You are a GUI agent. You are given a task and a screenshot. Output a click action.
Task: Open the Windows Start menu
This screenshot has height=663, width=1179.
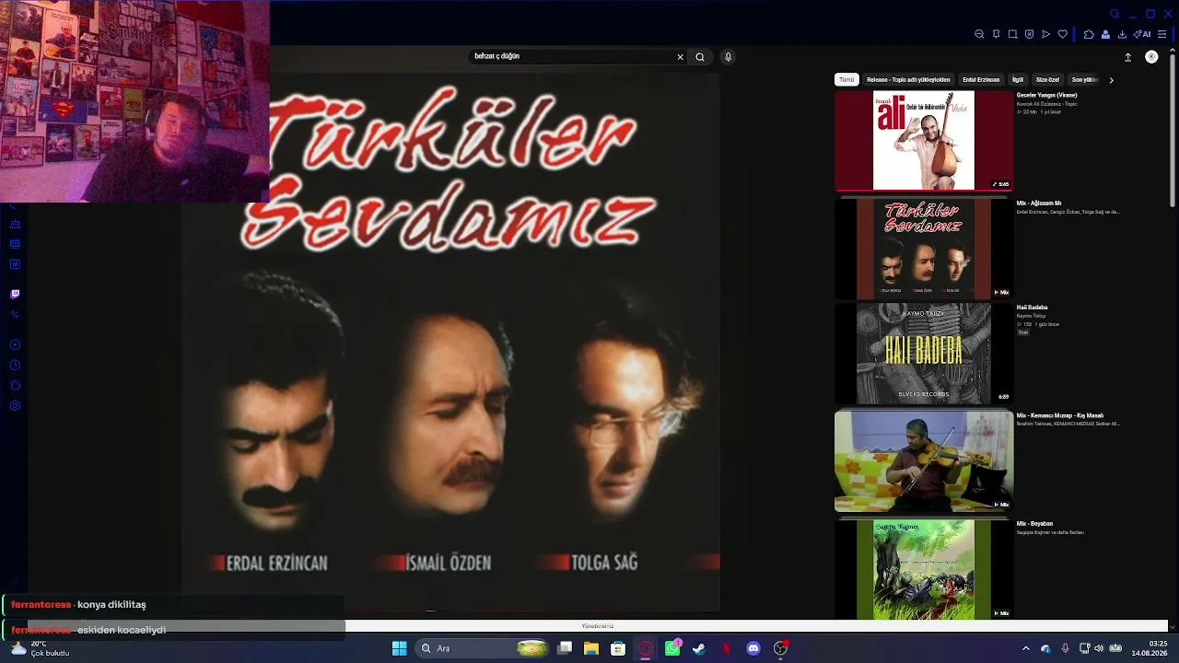400,648
